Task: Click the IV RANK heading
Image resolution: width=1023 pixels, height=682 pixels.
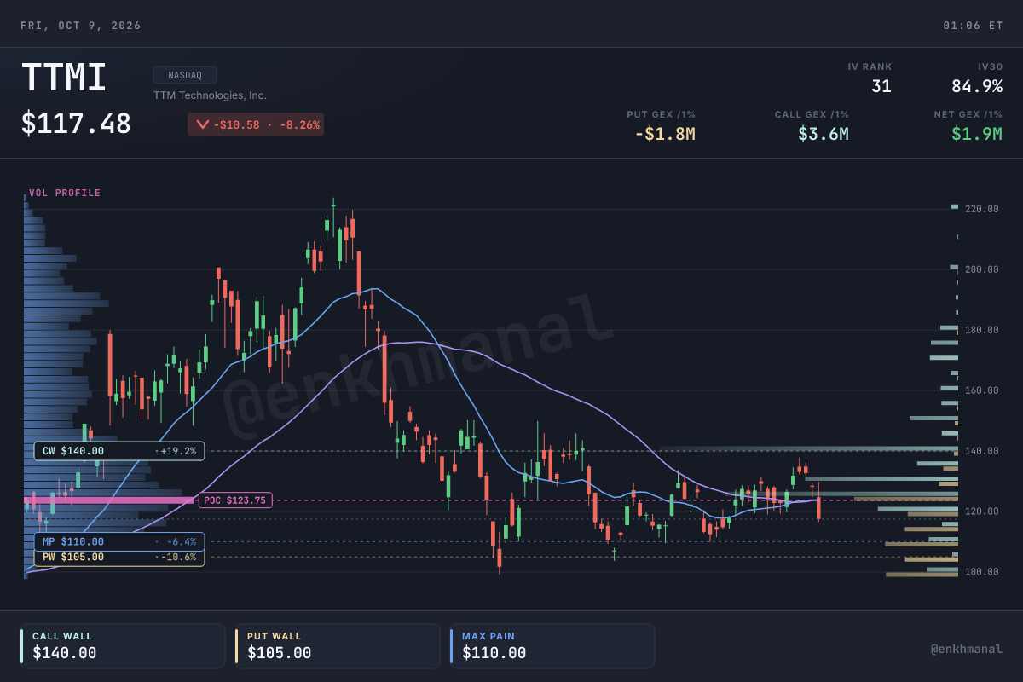Action: [x=870, y=66]
